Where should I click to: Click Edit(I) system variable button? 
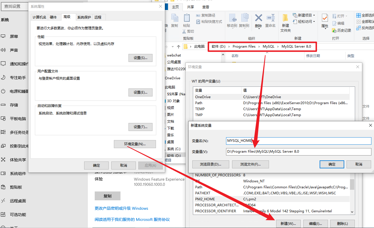(315, 224)
